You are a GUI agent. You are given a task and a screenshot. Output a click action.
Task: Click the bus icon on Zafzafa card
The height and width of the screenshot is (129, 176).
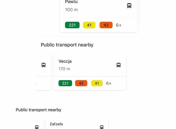tap(102, 127)
